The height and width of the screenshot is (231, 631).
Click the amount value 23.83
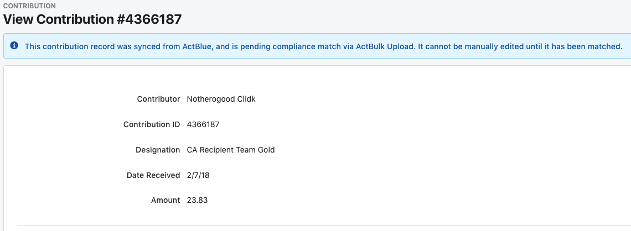tap(197, 200)
